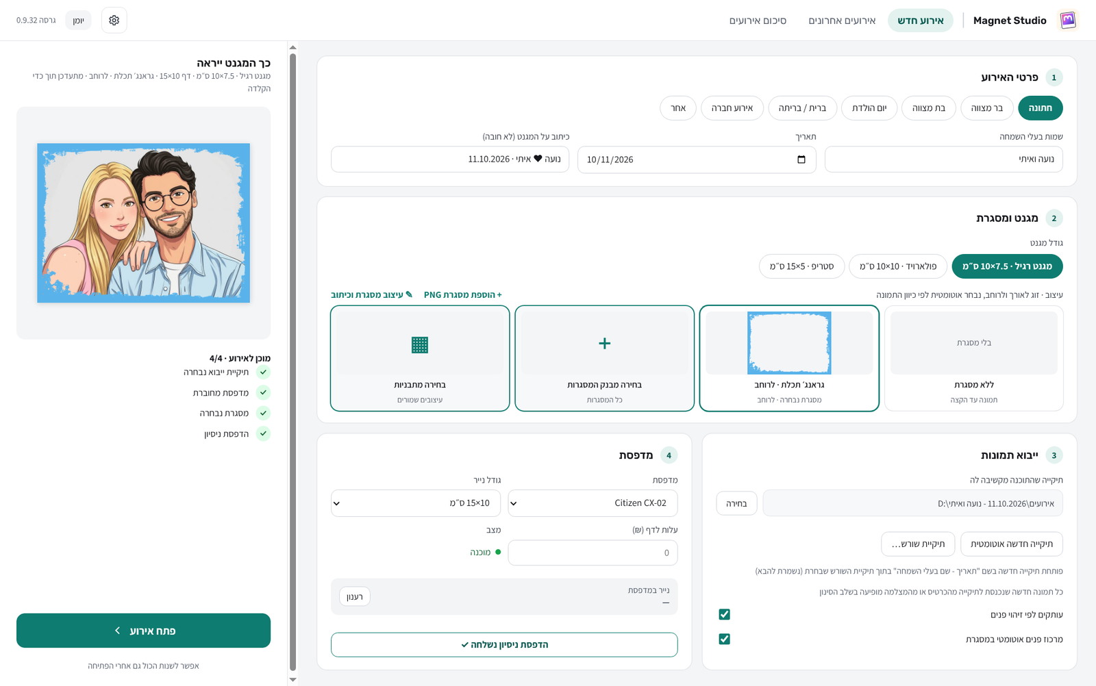Click the תיקיית שורש button
This screenshot has height=686, width=1096.
918,544
